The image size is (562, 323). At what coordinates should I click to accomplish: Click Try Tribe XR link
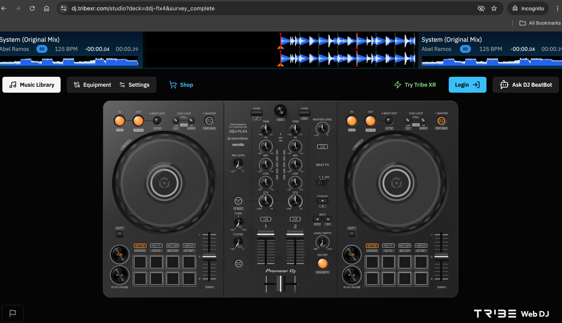coord(415,85)
